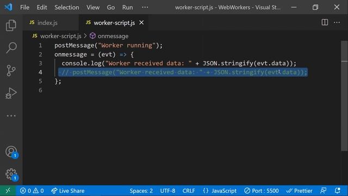Close the VS Code window

[x=337, y=7]
